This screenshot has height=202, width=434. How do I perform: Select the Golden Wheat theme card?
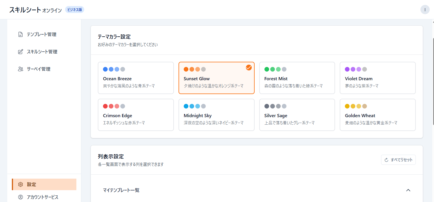click(x=378, y=115)
